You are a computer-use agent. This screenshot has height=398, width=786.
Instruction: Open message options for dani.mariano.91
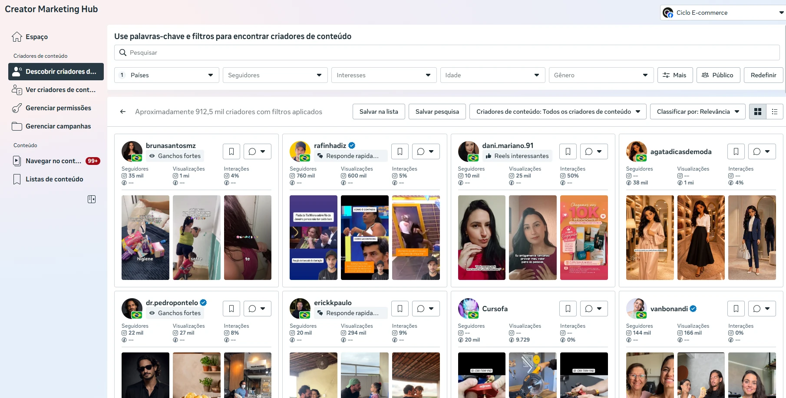coord(594,151)
